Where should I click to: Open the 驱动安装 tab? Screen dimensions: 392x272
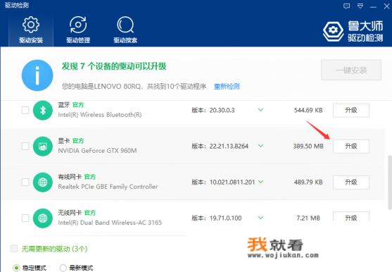pos(31,30)
